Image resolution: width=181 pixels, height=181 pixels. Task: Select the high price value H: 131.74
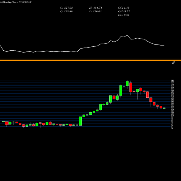coord(96,8)
